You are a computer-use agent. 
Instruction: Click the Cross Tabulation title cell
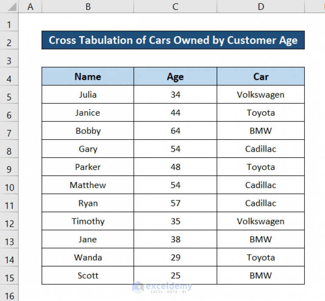[173, 40]
